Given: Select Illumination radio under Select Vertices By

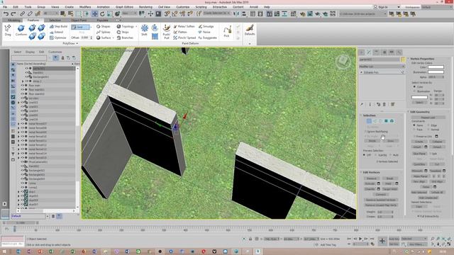Looking at the screenshot, I should [x=414, y=91].
